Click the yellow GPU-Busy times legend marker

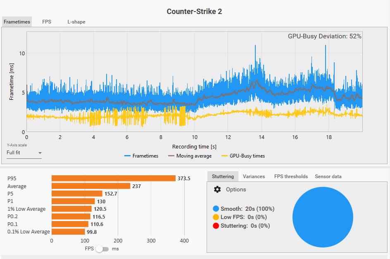point(225,156)
